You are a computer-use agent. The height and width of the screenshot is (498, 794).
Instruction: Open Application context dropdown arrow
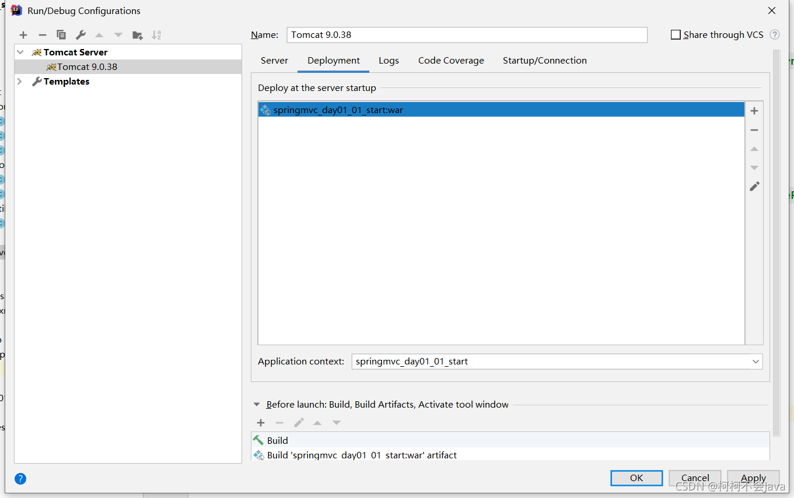[755, 362]
